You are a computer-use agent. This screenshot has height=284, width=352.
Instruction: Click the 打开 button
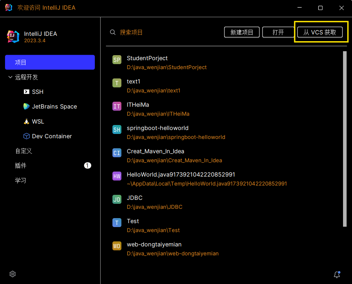click(x=278, y=32)
